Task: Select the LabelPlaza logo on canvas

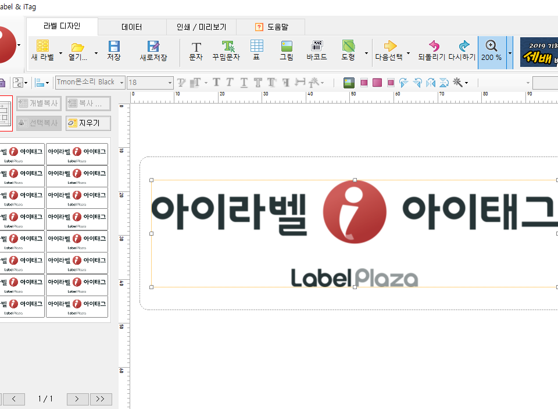Action: (x=355, y=278)
